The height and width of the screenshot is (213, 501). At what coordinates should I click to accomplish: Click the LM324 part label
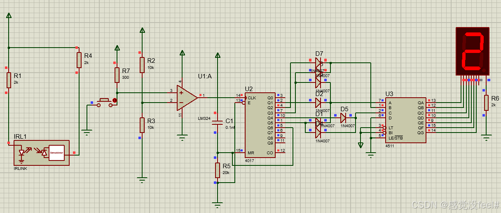pyautogui.click(x=204, y=119)
